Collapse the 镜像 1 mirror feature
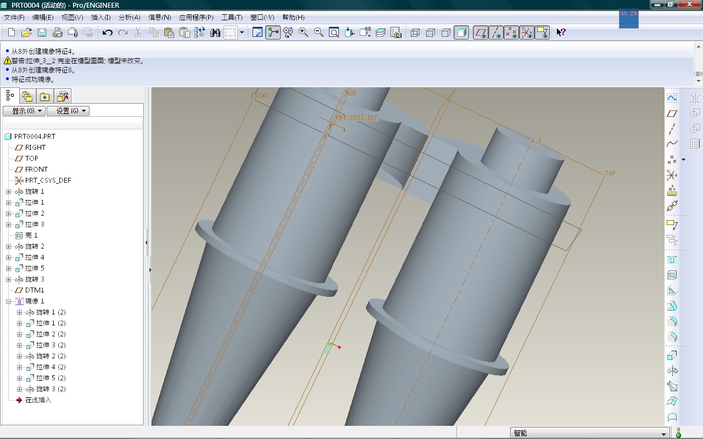Viewport: 703px width, 439px height. [8, 301]
